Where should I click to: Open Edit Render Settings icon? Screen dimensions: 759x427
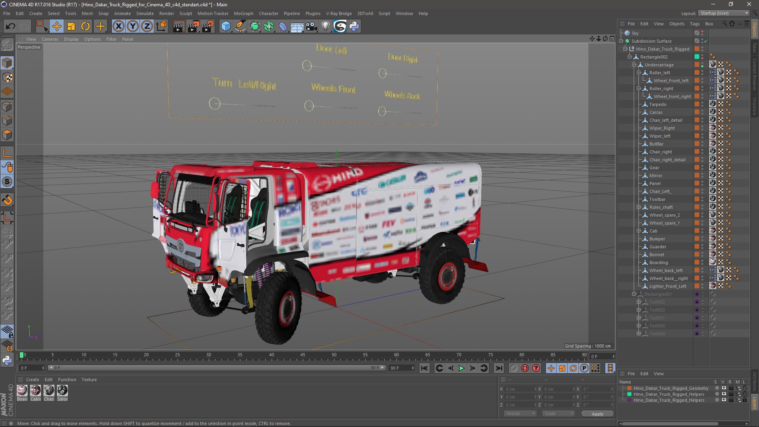pos(208,26)
